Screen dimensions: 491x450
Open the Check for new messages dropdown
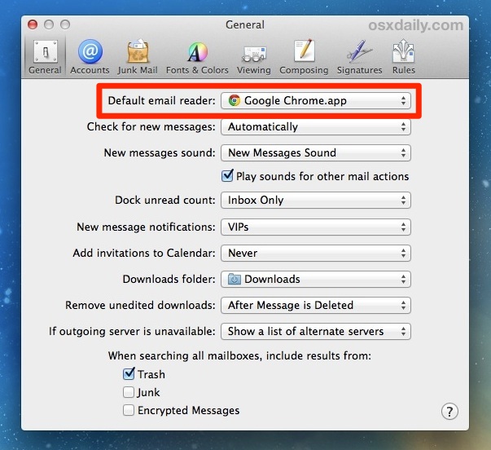tap(316, 126)
